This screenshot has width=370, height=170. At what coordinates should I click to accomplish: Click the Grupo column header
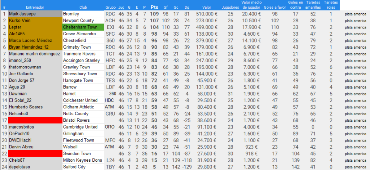click(111, 7)
